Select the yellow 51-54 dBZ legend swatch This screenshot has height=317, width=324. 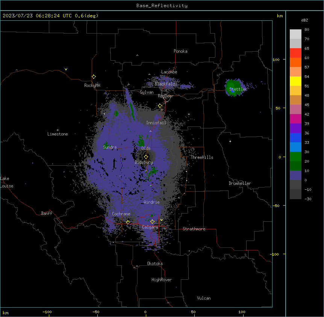pos(295,81)
